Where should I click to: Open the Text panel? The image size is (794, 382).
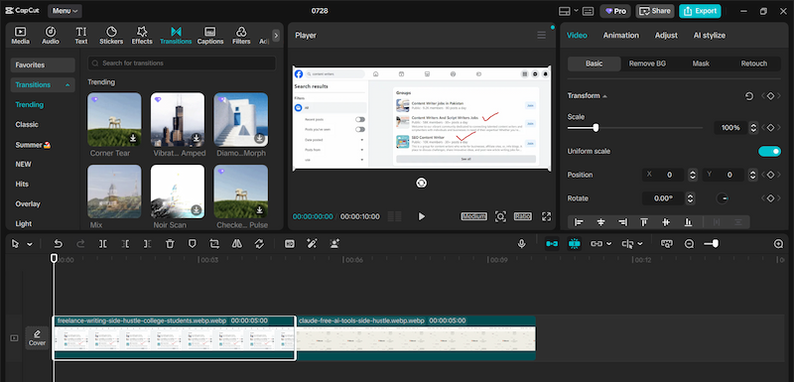(x=81, y=36)
